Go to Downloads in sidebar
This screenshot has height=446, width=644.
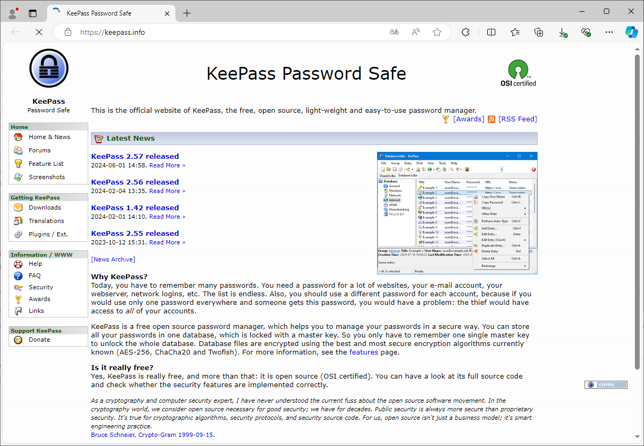pyautogui.click(x=45, y=207)
